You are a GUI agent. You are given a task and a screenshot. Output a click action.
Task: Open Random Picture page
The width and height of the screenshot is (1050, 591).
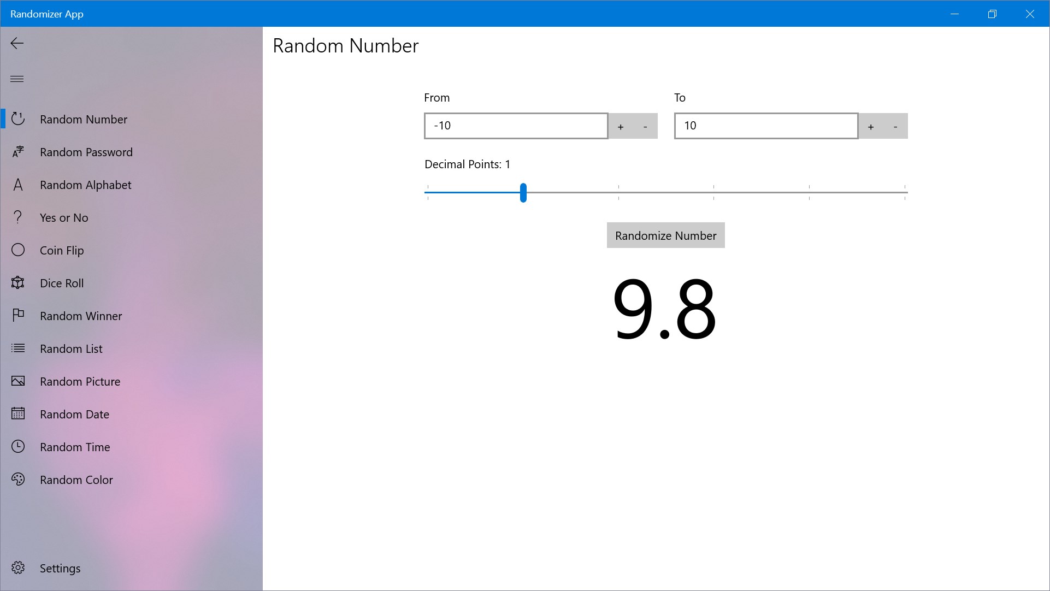pyautogui.click(x=132, y=381)
